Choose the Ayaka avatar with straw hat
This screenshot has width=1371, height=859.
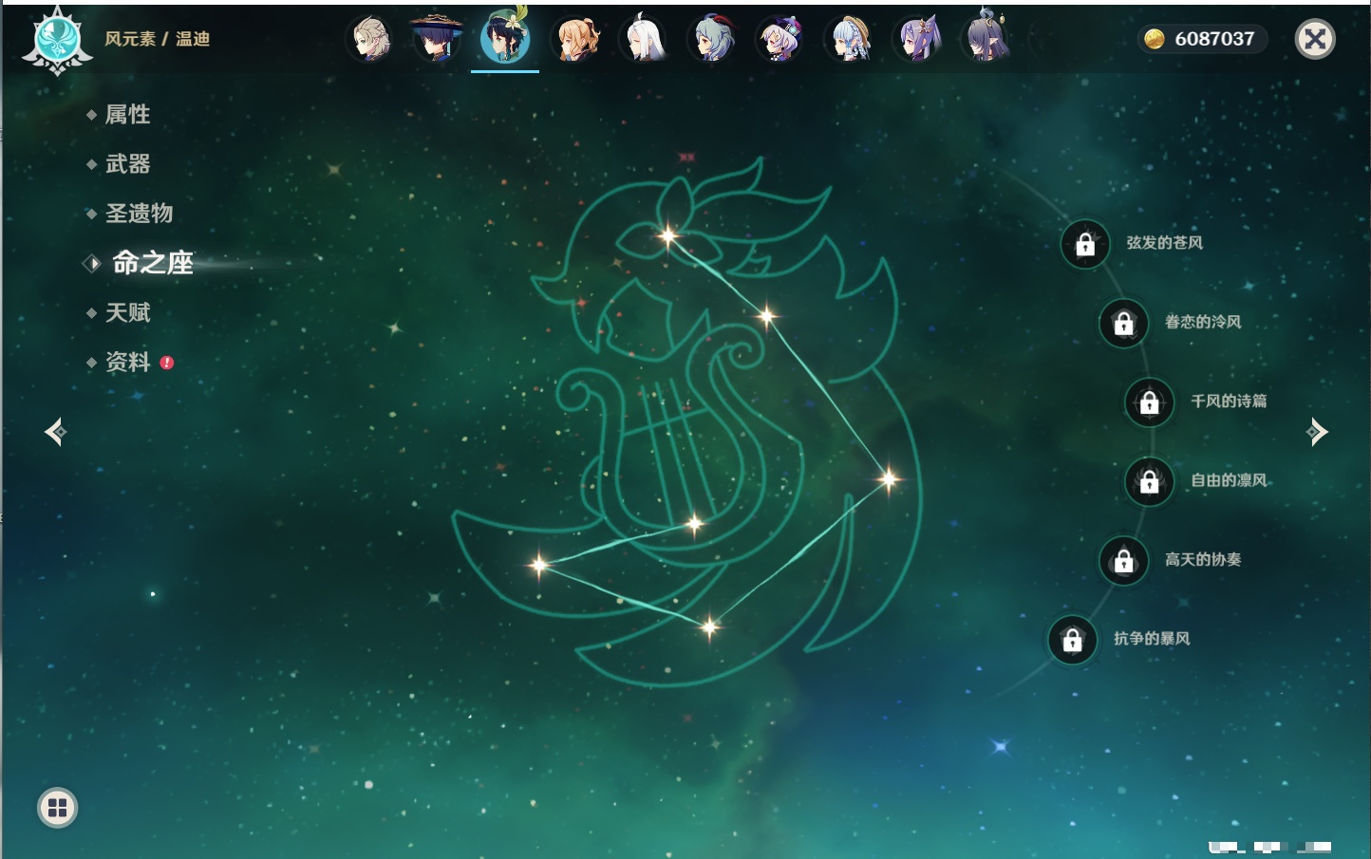click(x=850, y=40)
